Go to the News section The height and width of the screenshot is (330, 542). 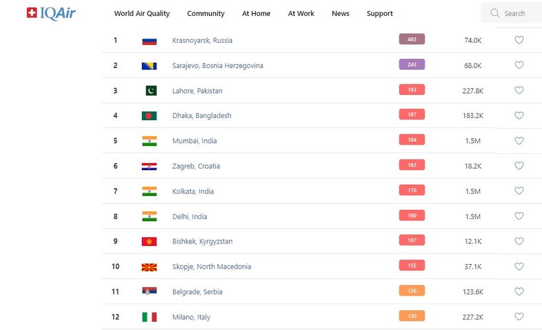pyautogui.click(x=341, y=14)
